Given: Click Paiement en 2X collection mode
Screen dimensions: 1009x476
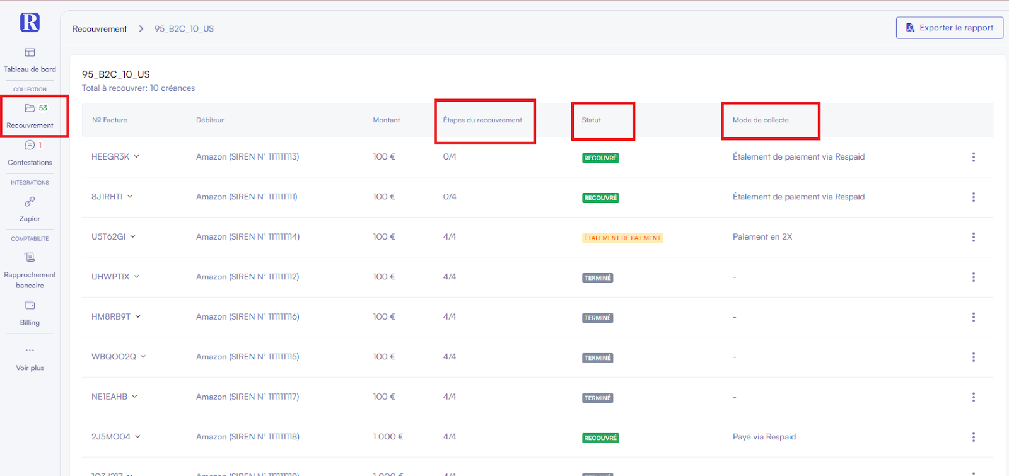Looking at the screenshot, I should pyautogui.click(x=762, y=237).
